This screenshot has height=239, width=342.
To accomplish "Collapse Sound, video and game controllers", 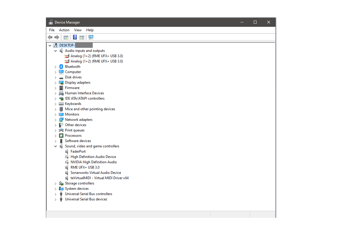I will (55, 146).
